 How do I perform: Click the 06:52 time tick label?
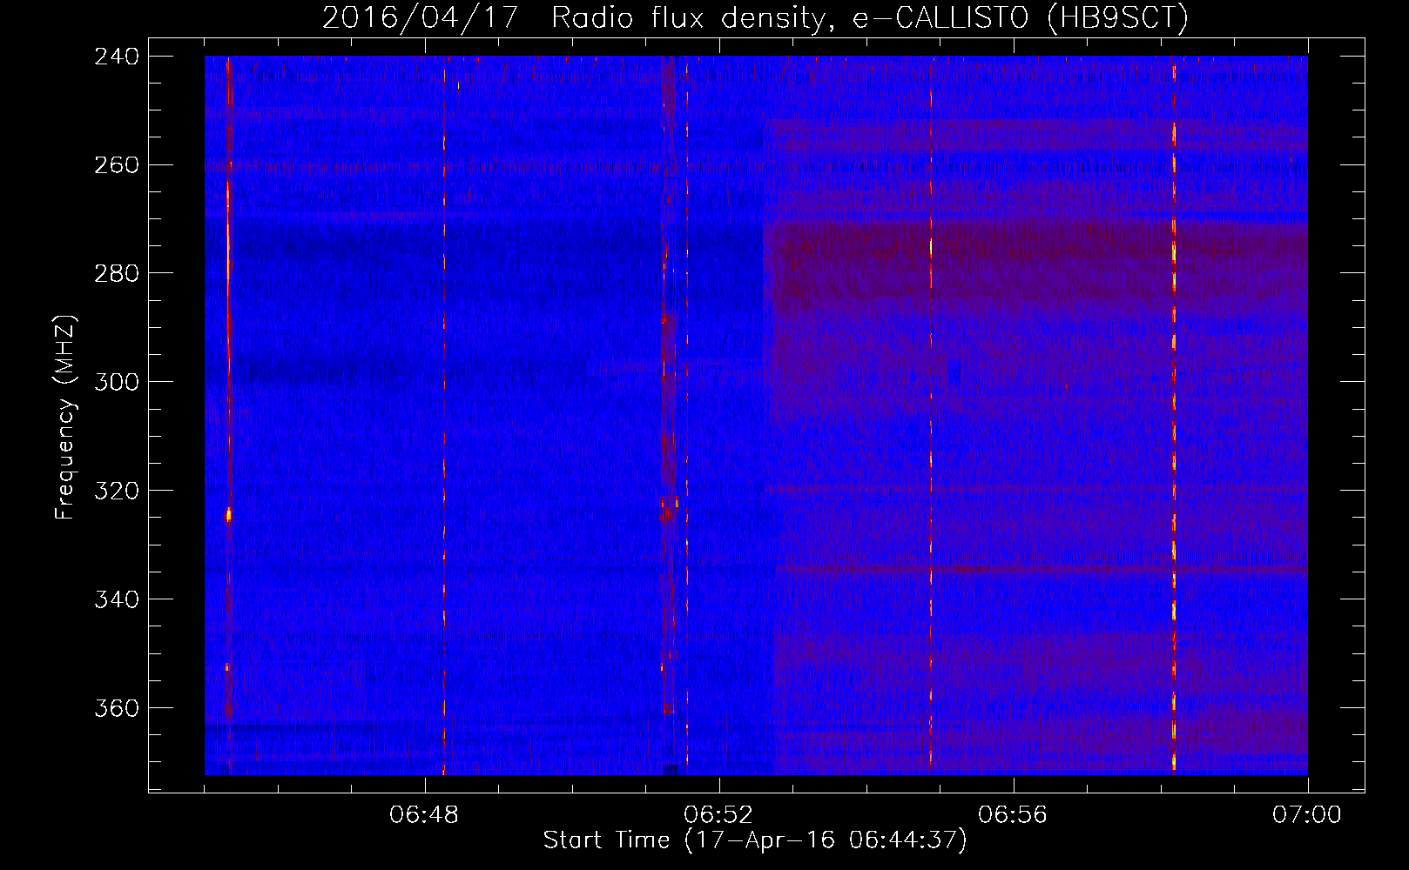click(718, 815)
